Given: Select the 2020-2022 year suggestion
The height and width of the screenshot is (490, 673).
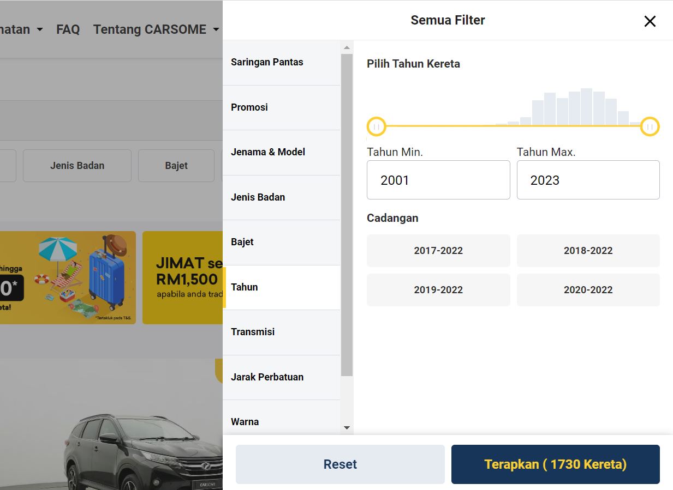Looking at the screenshot, I should [x=588, y=290].
